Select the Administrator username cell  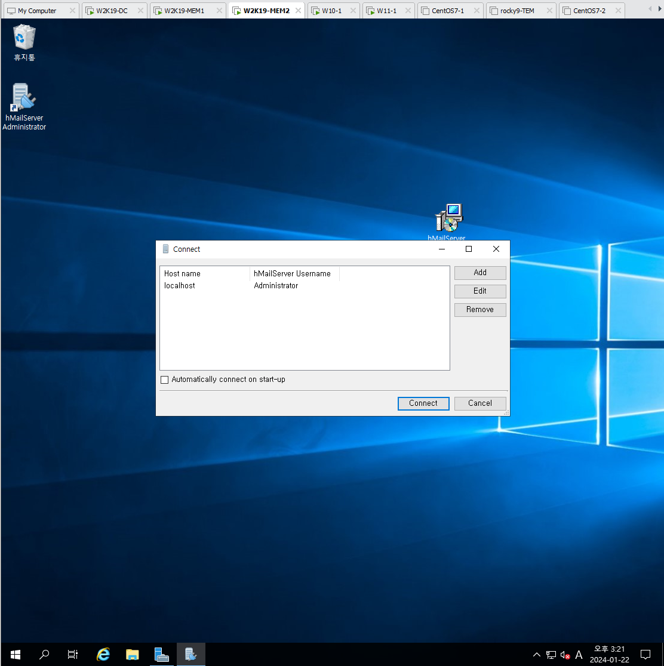coord(276,286)
